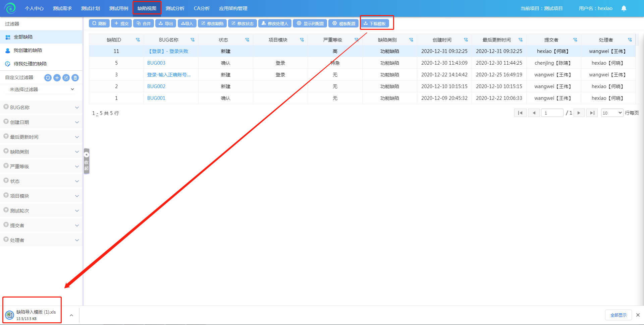Click the delete custom filter trash icon
This screenshot has height=325, width=644.
coord(75,78)
